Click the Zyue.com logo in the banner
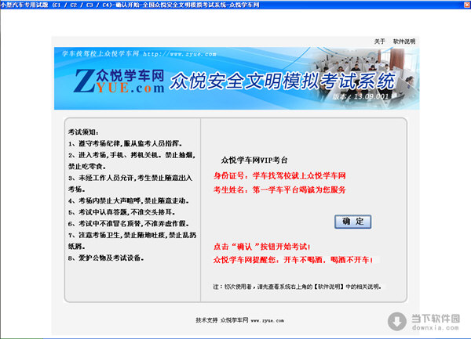The height and width of the screenshot is (339, 471). (x=119, y=81)
